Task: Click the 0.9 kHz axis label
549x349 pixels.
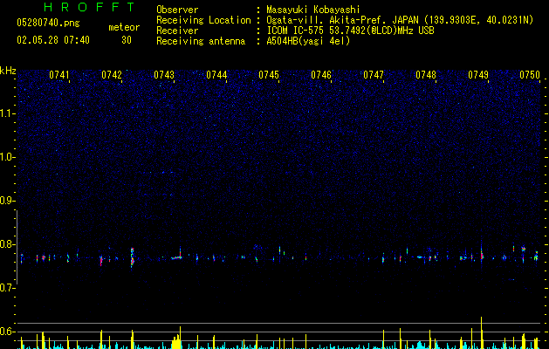Action: (x=8, y=201)
